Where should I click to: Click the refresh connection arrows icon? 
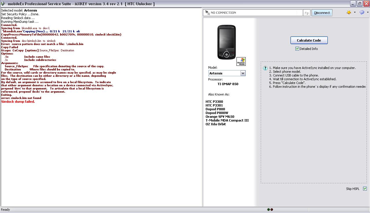(x=306, y=13)
